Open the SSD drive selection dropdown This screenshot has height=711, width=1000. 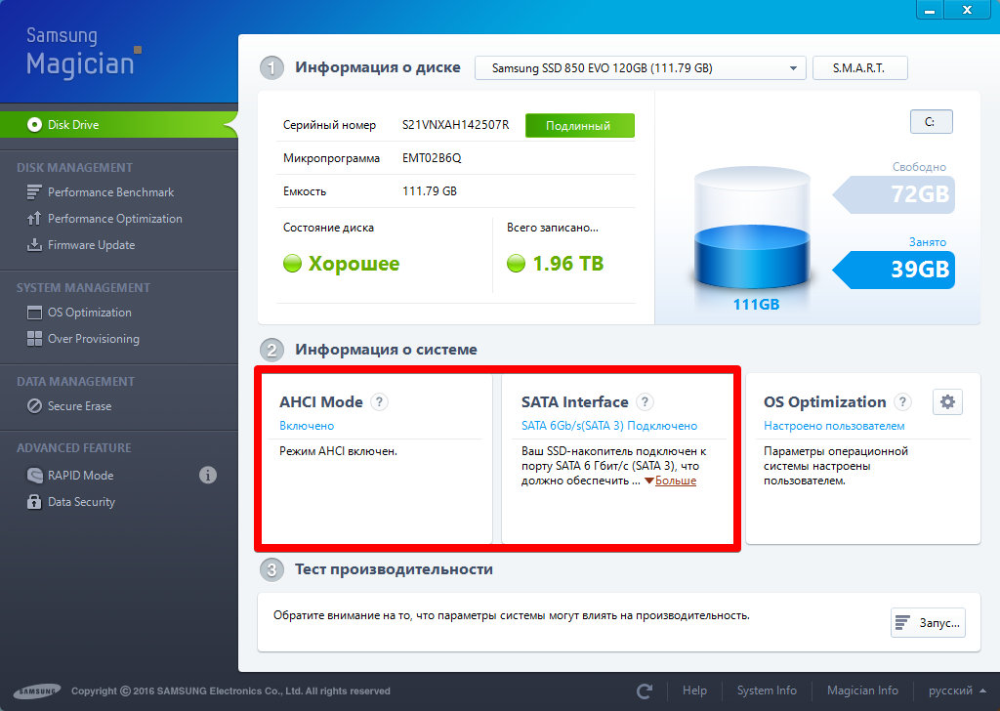641,68
